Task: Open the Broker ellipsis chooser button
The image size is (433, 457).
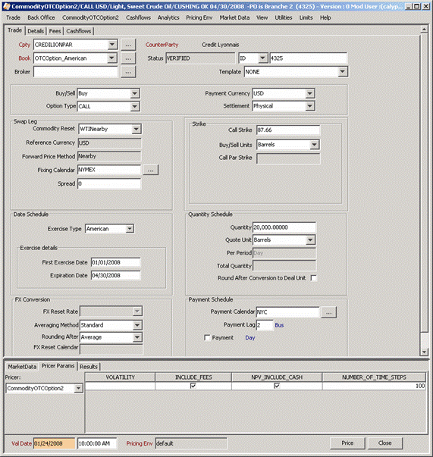Action: pos(128,72)
